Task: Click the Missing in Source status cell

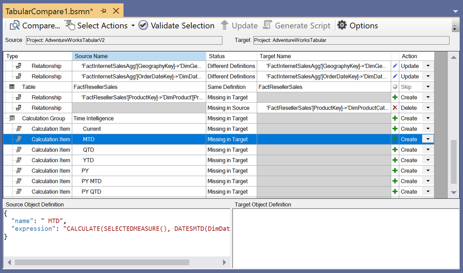Action: tap(231, 108)
